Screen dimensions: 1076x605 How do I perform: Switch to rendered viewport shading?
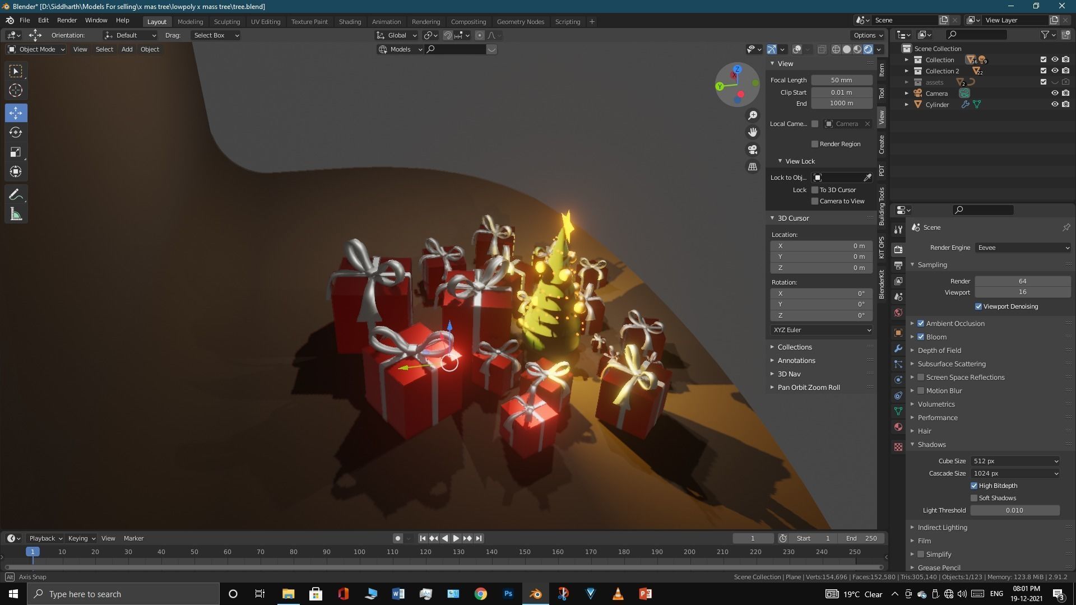point(868,49)
